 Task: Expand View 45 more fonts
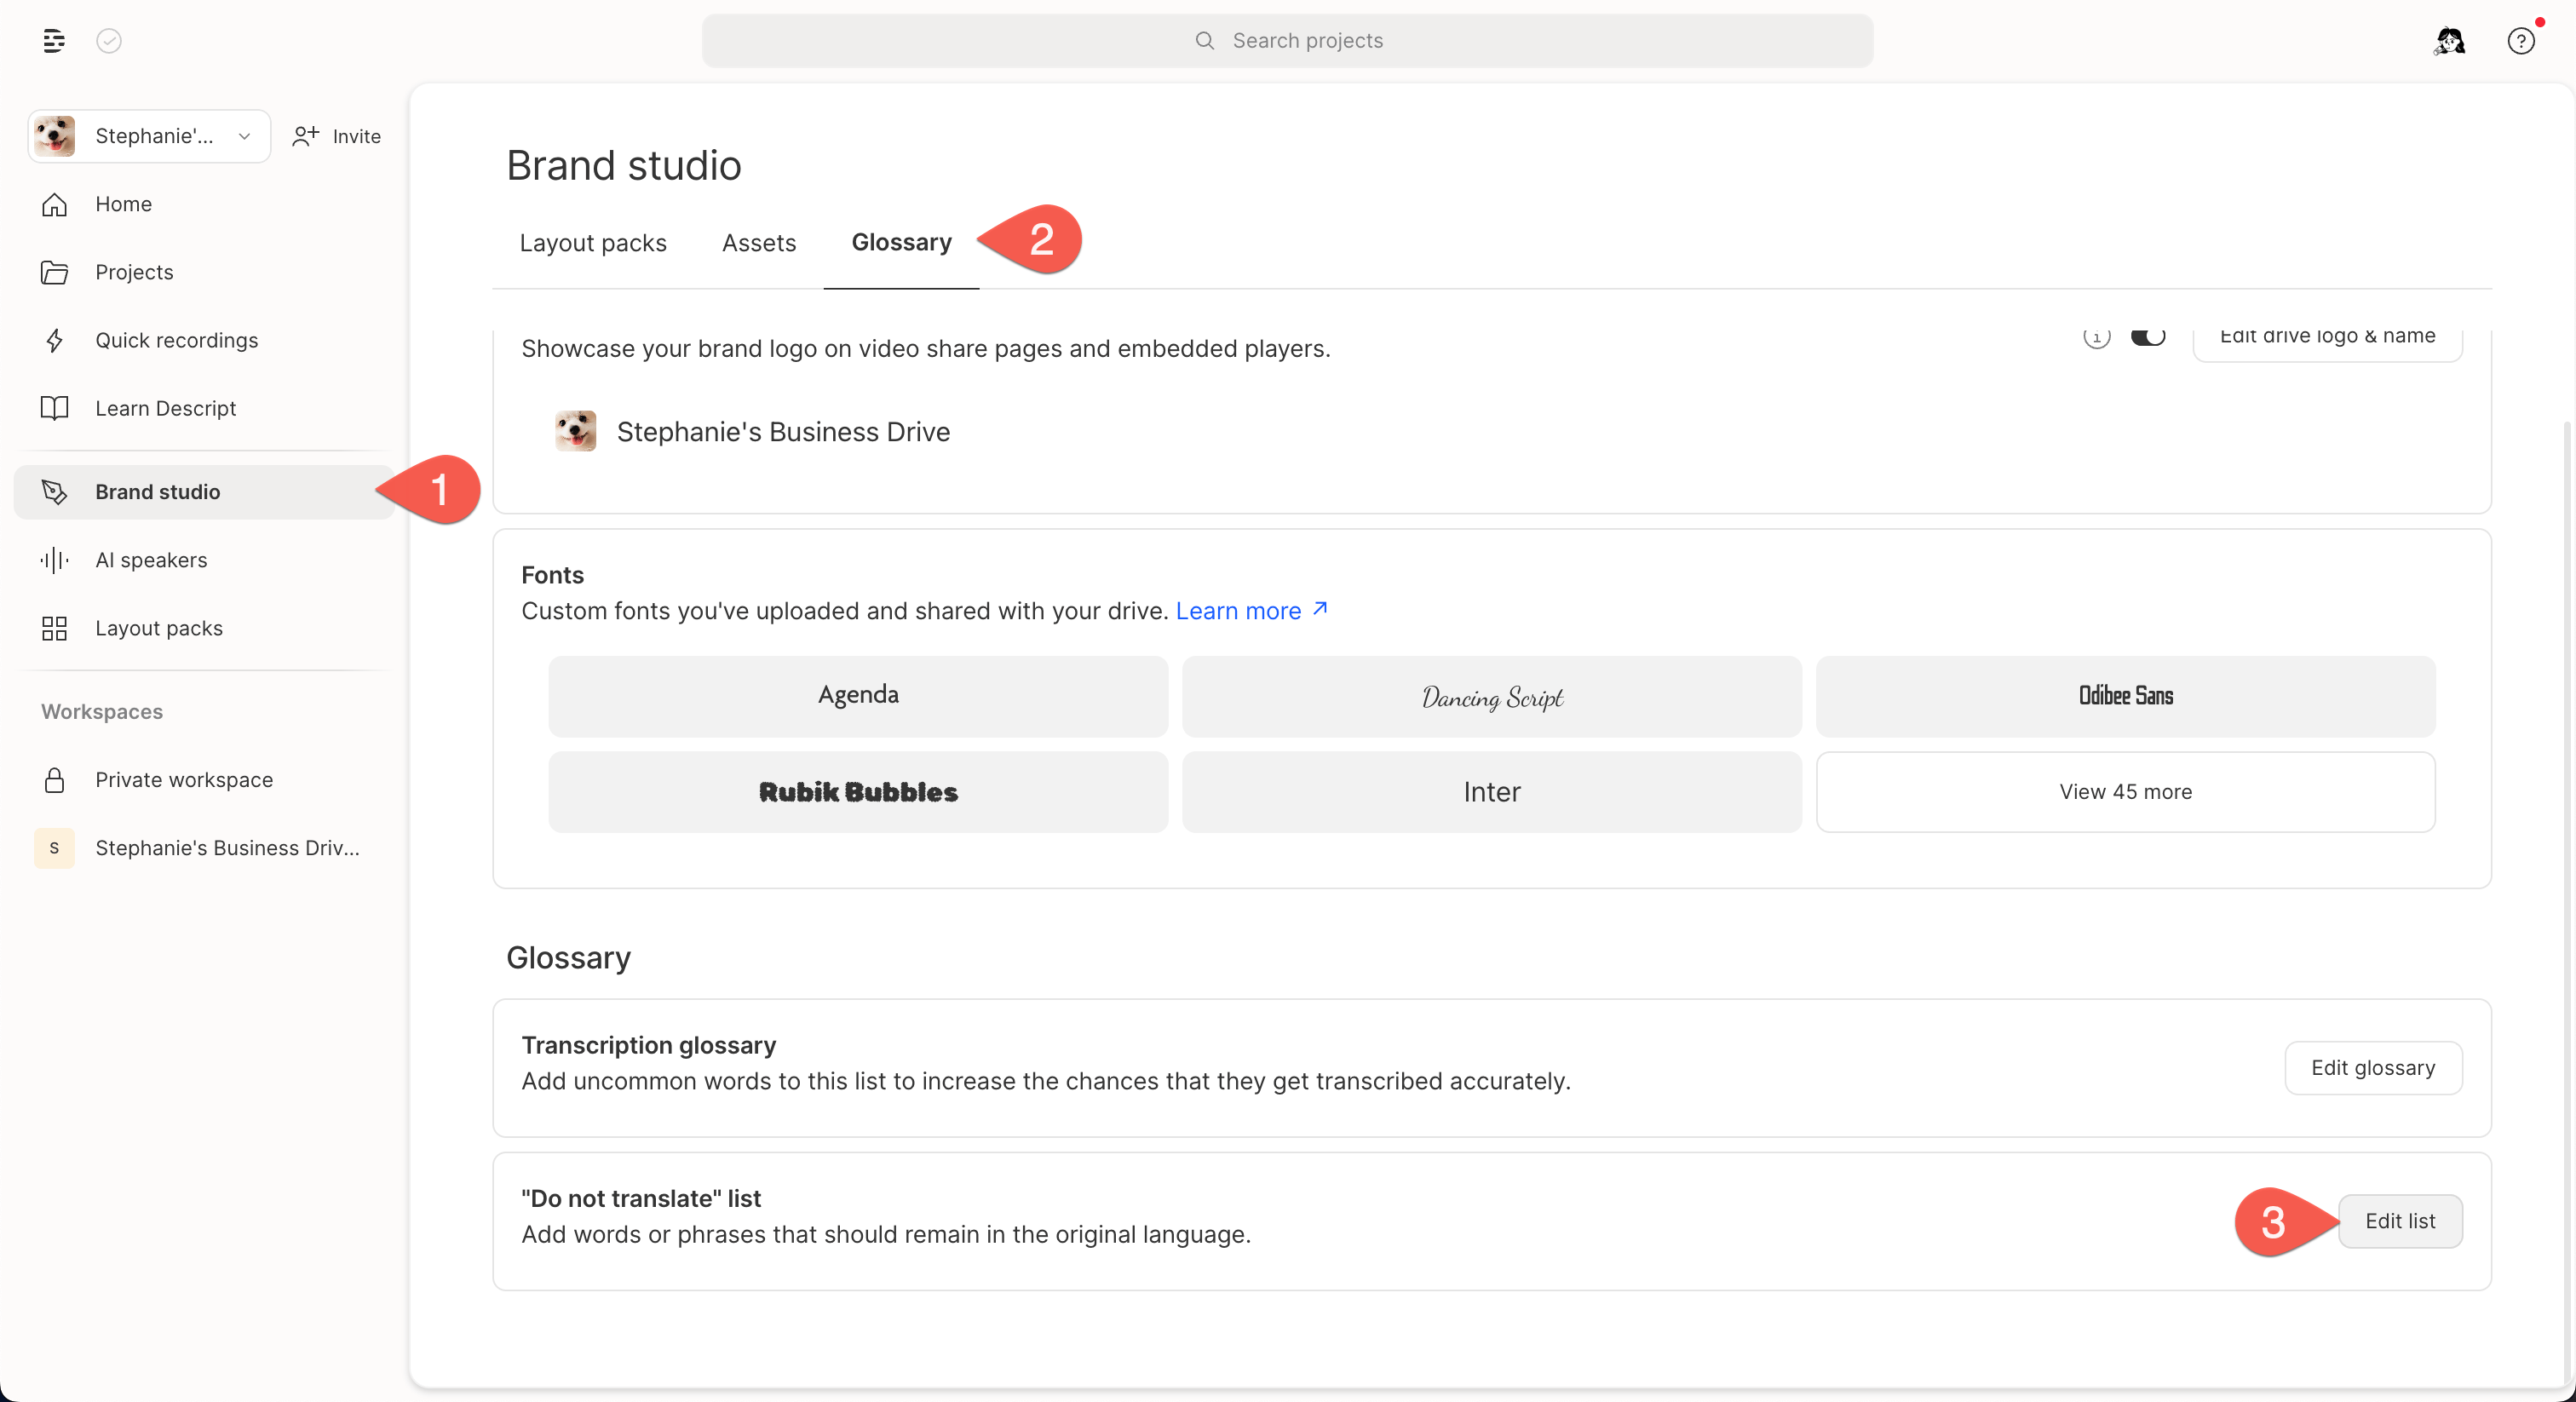coord(2125,792)
